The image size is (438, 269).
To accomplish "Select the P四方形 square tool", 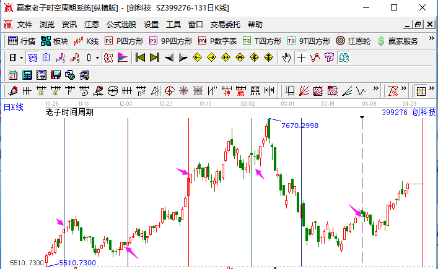I will (123, 41).
